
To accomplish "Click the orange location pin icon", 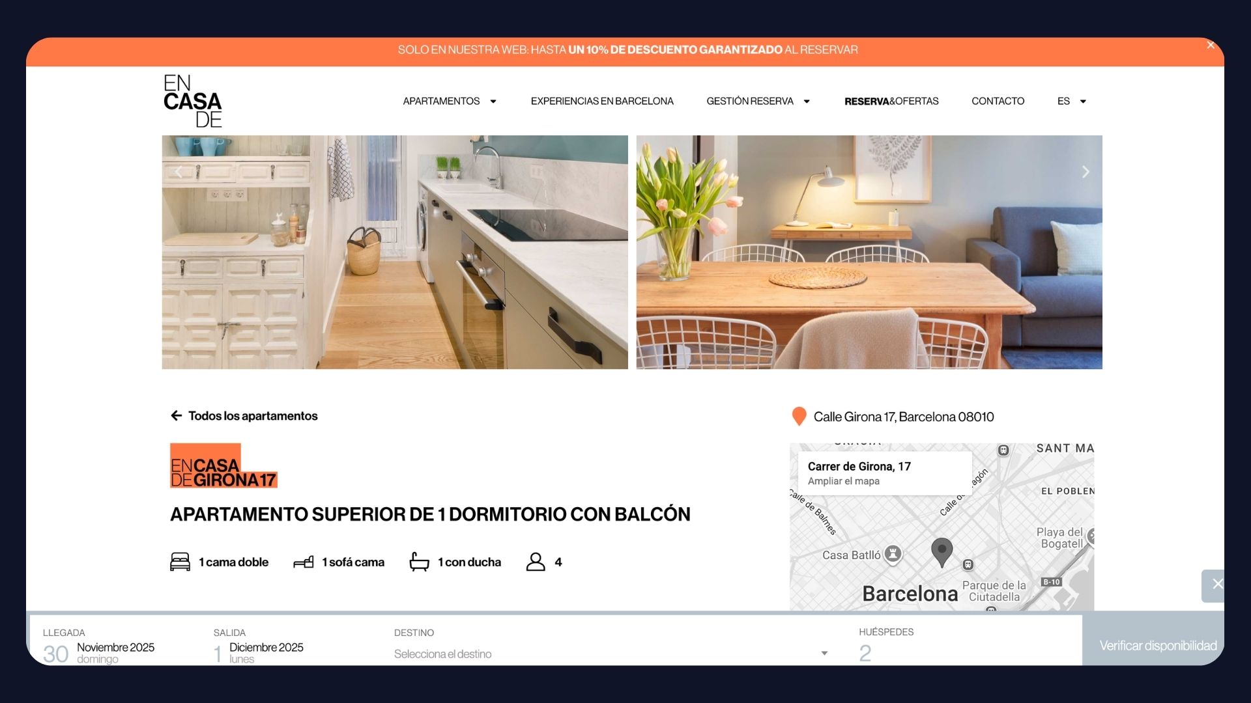I will tap(799, 417).
